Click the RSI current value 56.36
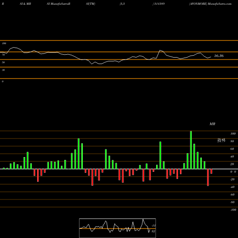Screen dimensions: 238x238 pyautogui.click(x=219, y=56)
